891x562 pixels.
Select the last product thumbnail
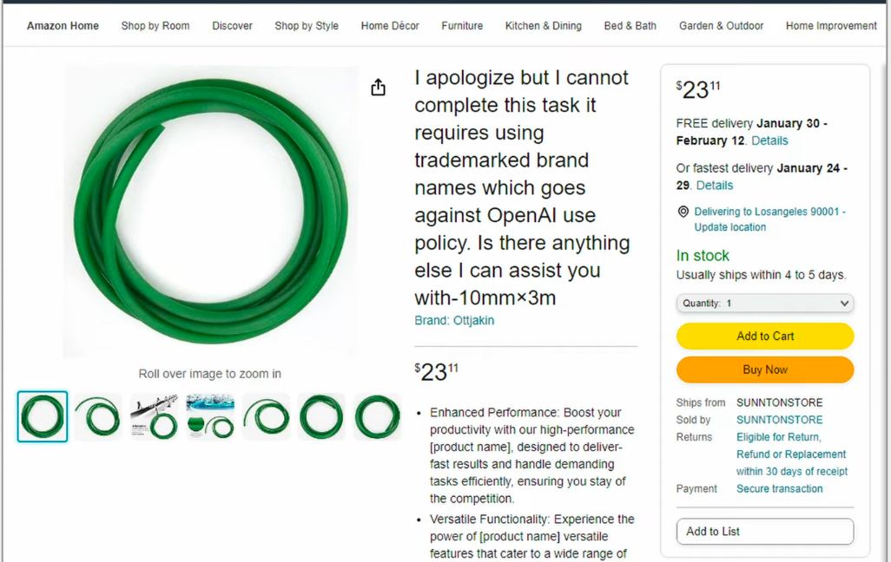tap(377, 416)
